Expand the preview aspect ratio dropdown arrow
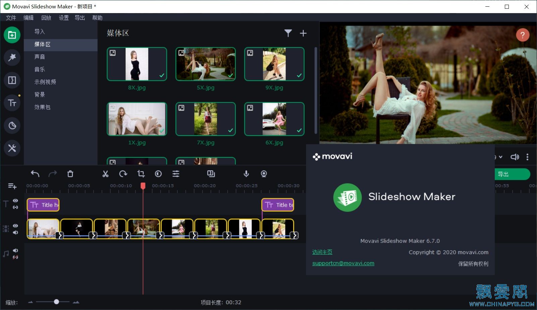Screen dimensions: 537x310 (500, 157)
